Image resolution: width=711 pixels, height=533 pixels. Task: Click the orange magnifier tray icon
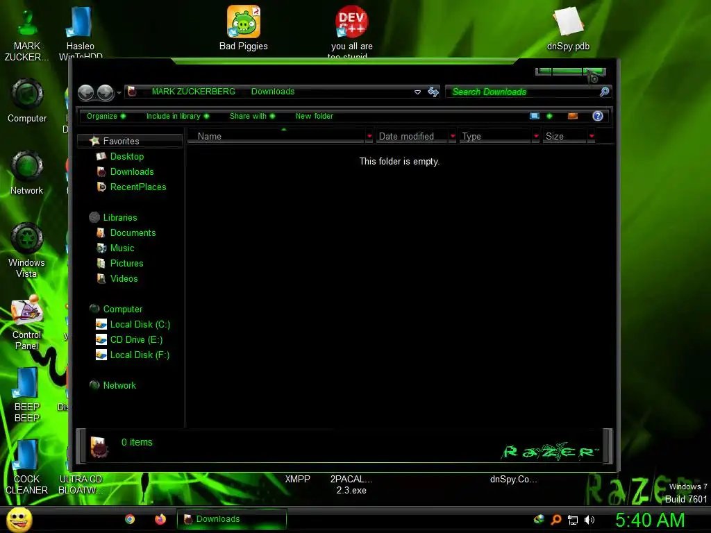[x=556, y=520]
